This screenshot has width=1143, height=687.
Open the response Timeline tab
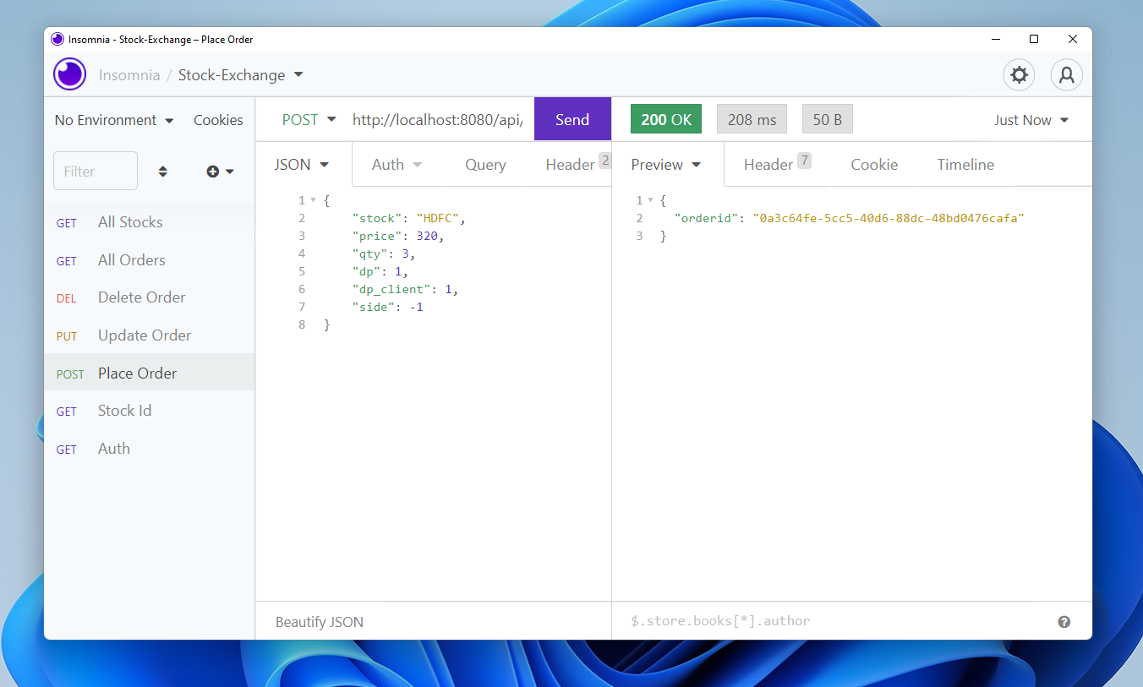[965, 165]
